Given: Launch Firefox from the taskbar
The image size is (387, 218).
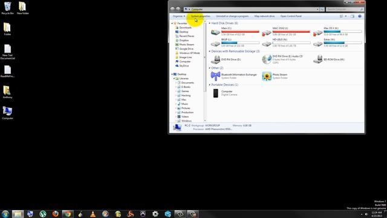Looking at the screenshot, I should (56, 214).
